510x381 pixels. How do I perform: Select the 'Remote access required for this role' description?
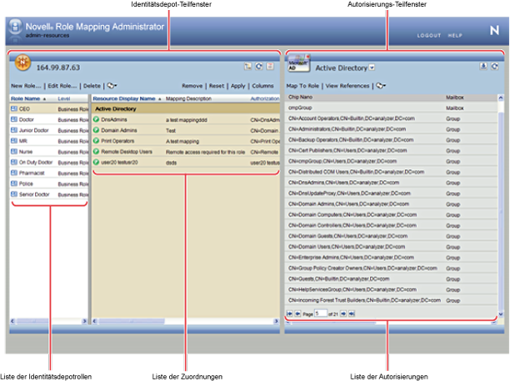point(205,152)
